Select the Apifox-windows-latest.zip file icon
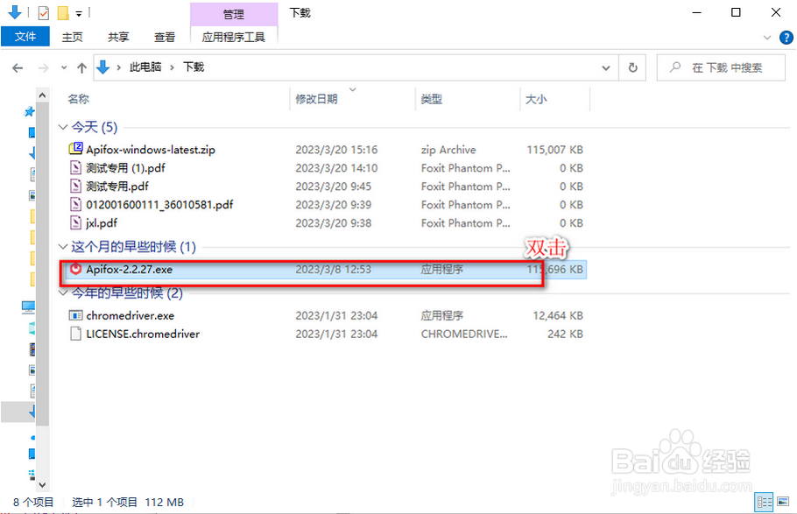Screen dimensions: 797x514 point(75,149)
